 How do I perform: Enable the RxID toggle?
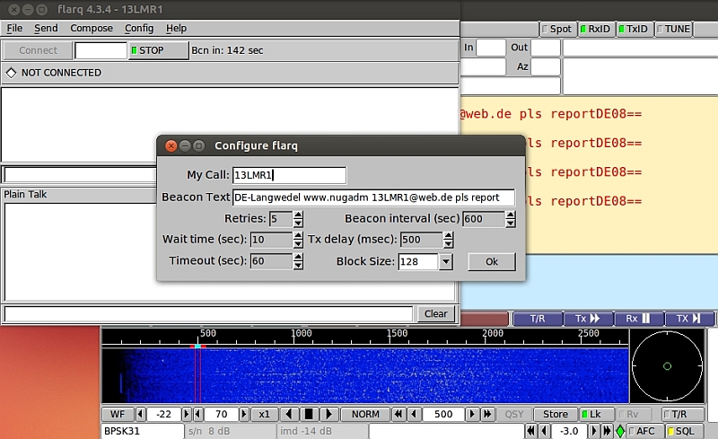[595, 29]
